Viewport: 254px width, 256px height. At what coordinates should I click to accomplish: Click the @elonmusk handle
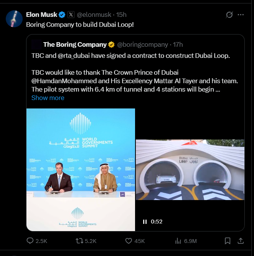pos(94,15)
